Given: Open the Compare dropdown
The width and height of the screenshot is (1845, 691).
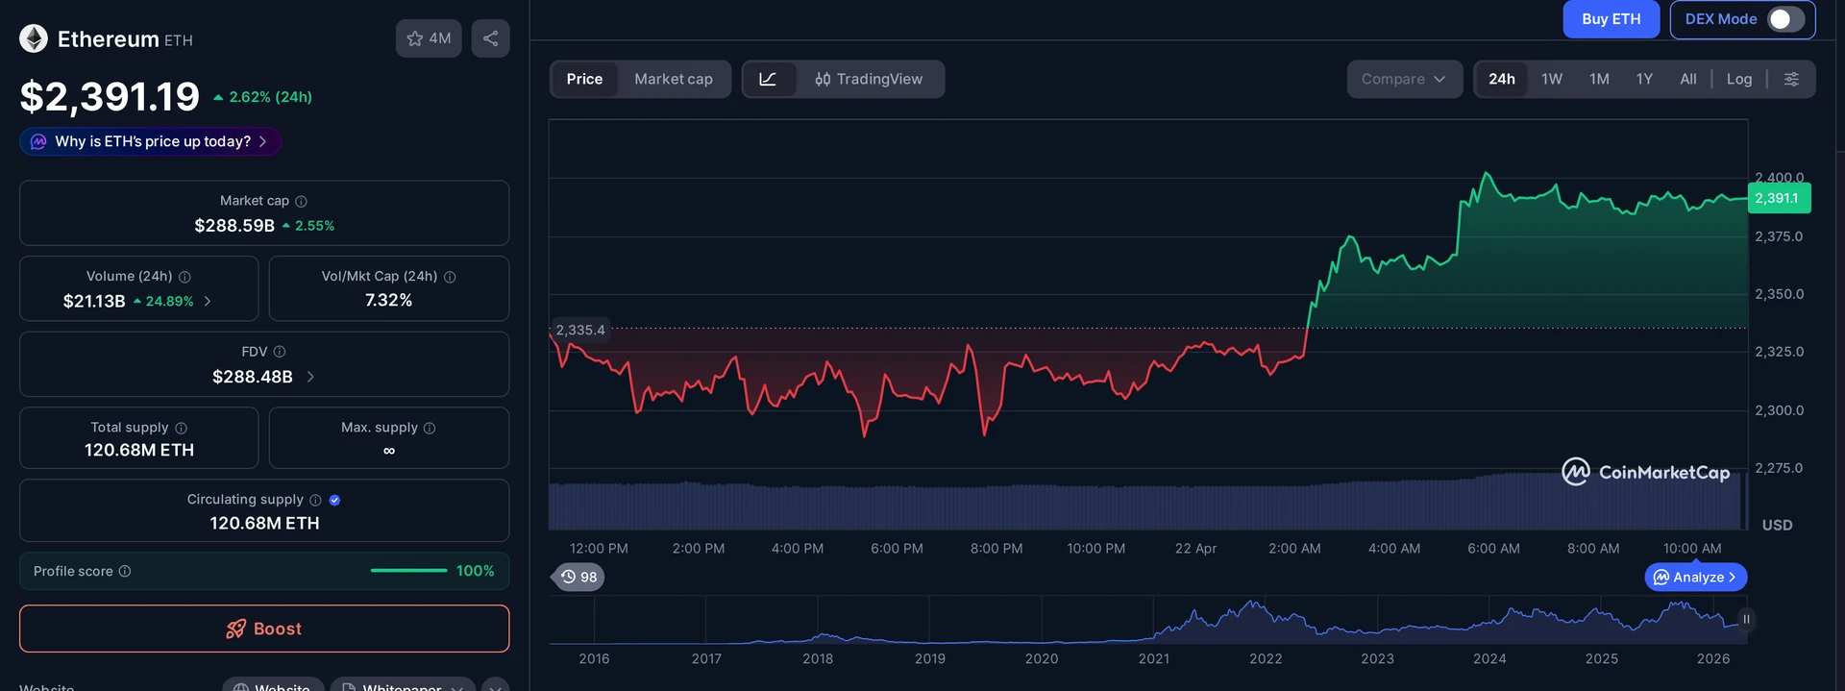Looking at the screenshot, I should 1404,79.
